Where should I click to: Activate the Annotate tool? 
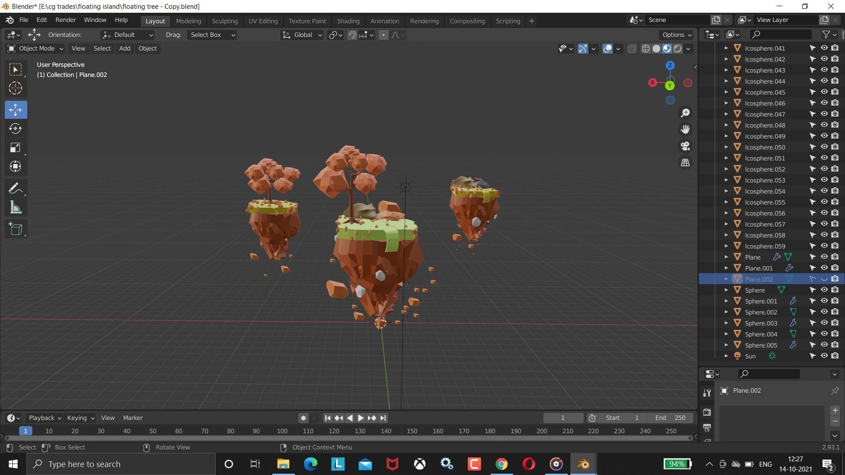(16, 189)
